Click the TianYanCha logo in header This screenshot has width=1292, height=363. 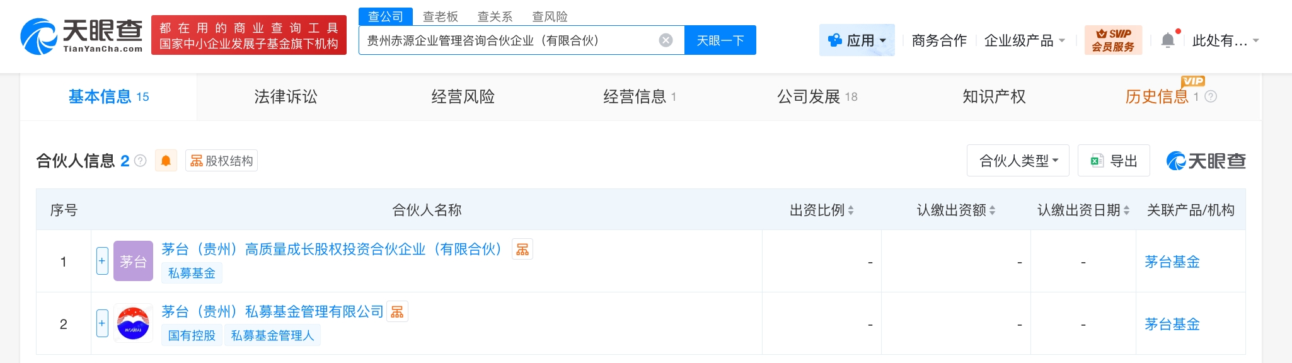(82, 36)
